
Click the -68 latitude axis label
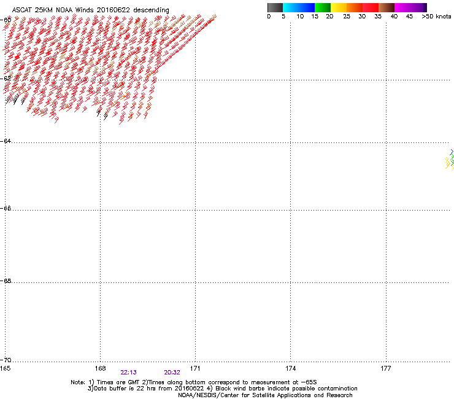pyautogui.click(x=6, y=281)
